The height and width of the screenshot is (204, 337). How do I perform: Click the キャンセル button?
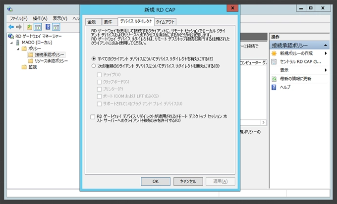point(188,181)
